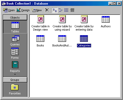
Task: Collapse the Objects bar header
Action: click(x=15, y=18)
